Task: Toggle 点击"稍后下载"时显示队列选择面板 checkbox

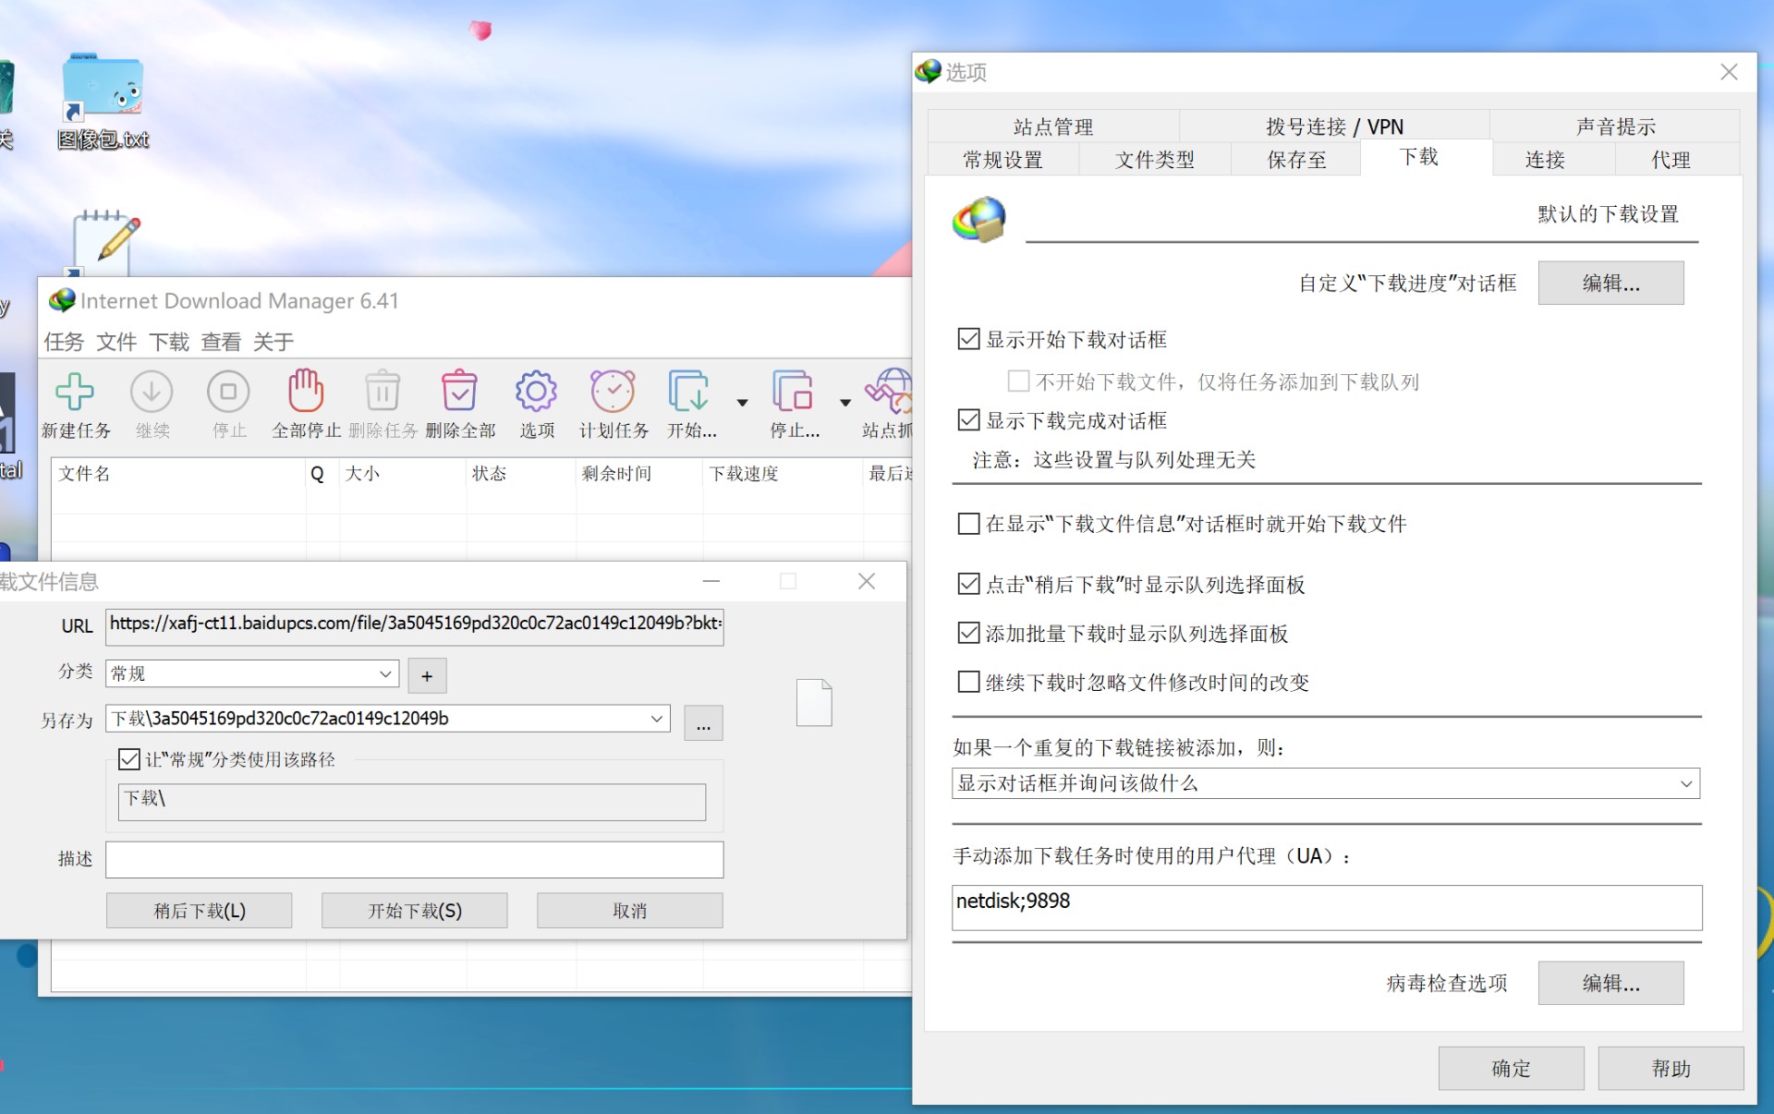Action: pos(968,584)
